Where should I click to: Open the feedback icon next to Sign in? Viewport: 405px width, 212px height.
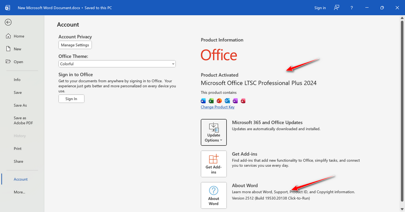336,8
